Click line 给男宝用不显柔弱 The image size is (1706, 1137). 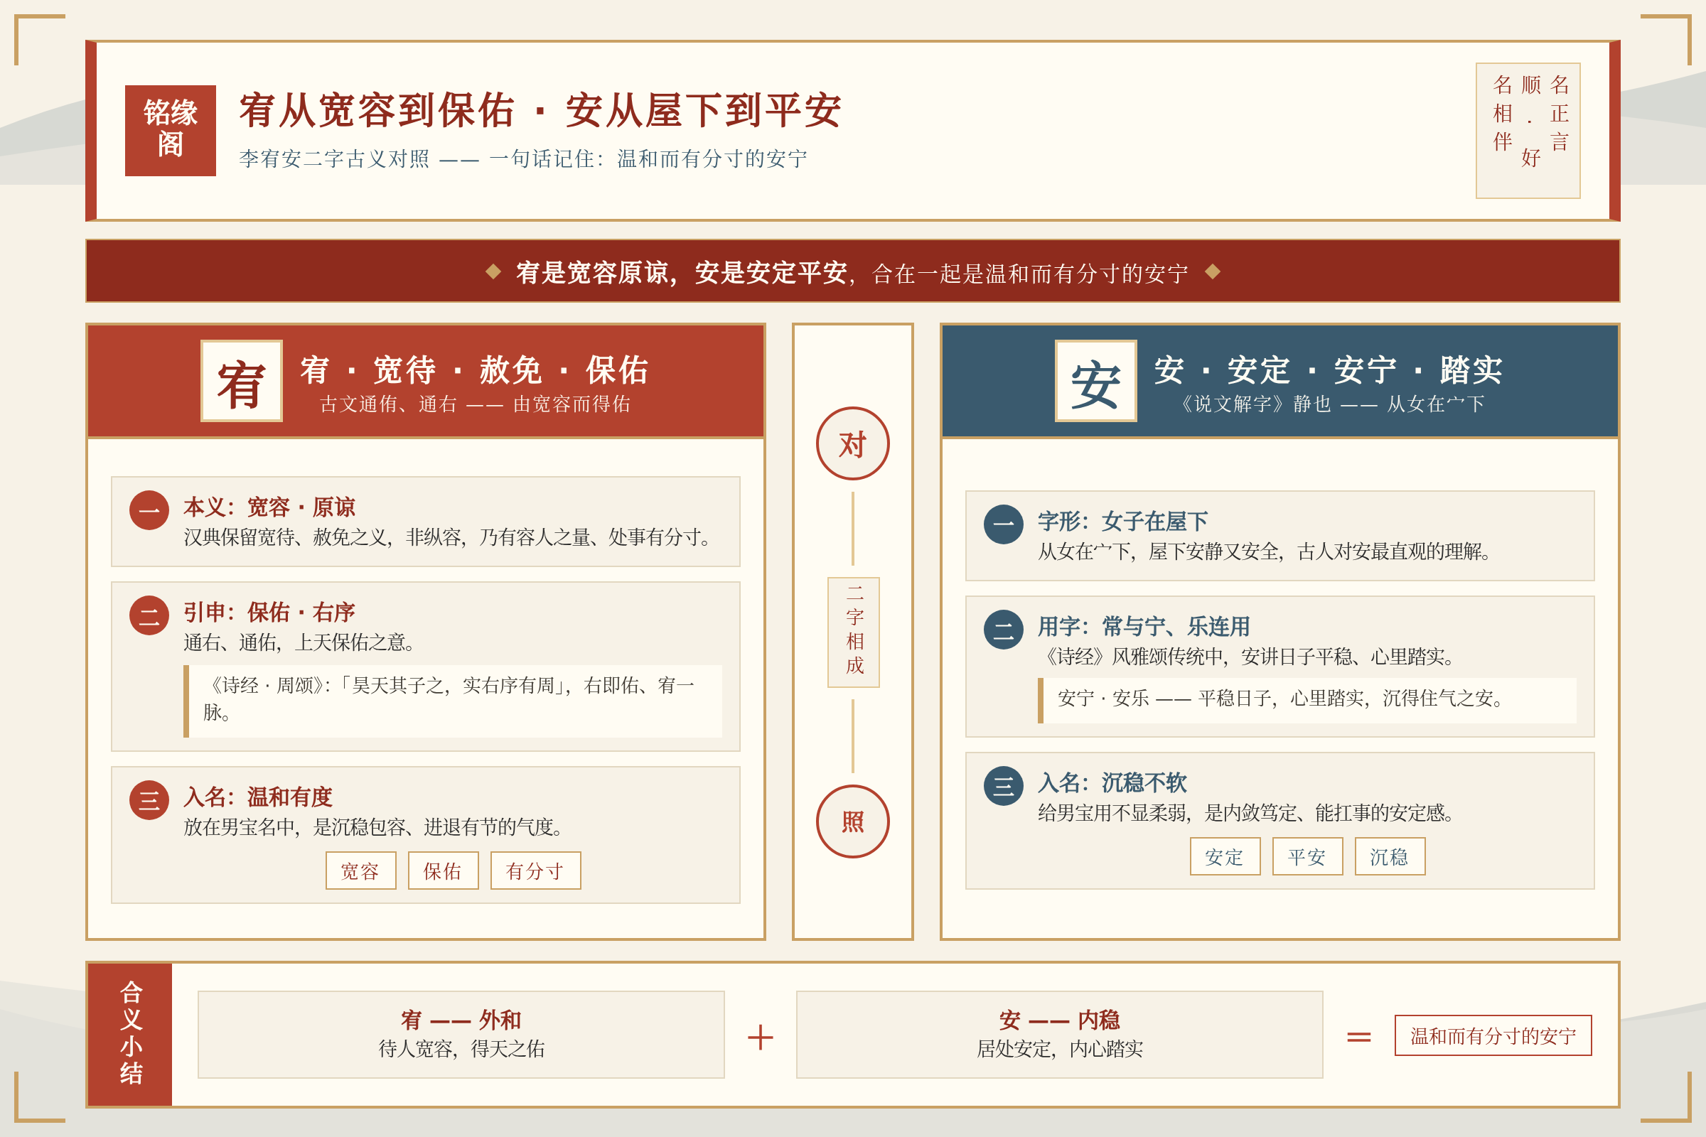(1248, 813)
